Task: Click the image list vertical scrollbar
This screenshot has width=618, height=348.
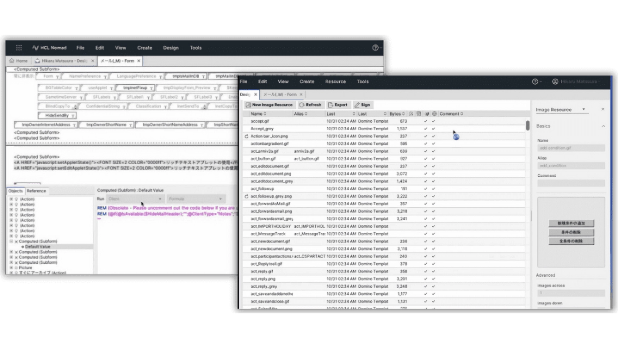Action: [x=528, y=126]
